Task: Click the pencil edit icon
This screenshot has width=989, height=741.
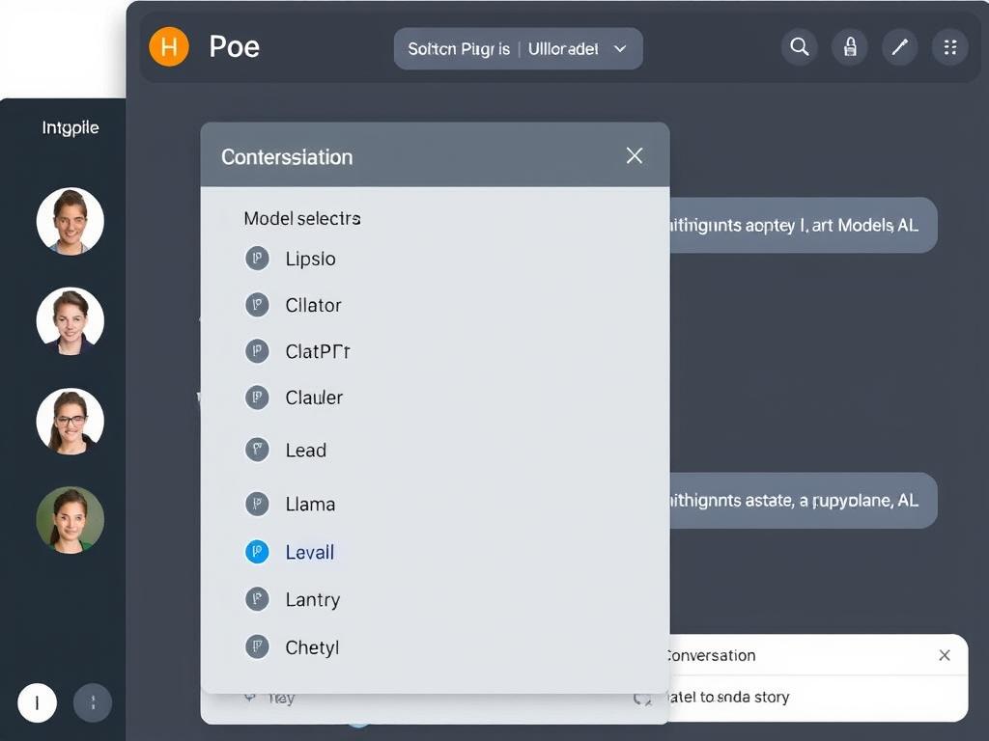Action: click(899, 46)
